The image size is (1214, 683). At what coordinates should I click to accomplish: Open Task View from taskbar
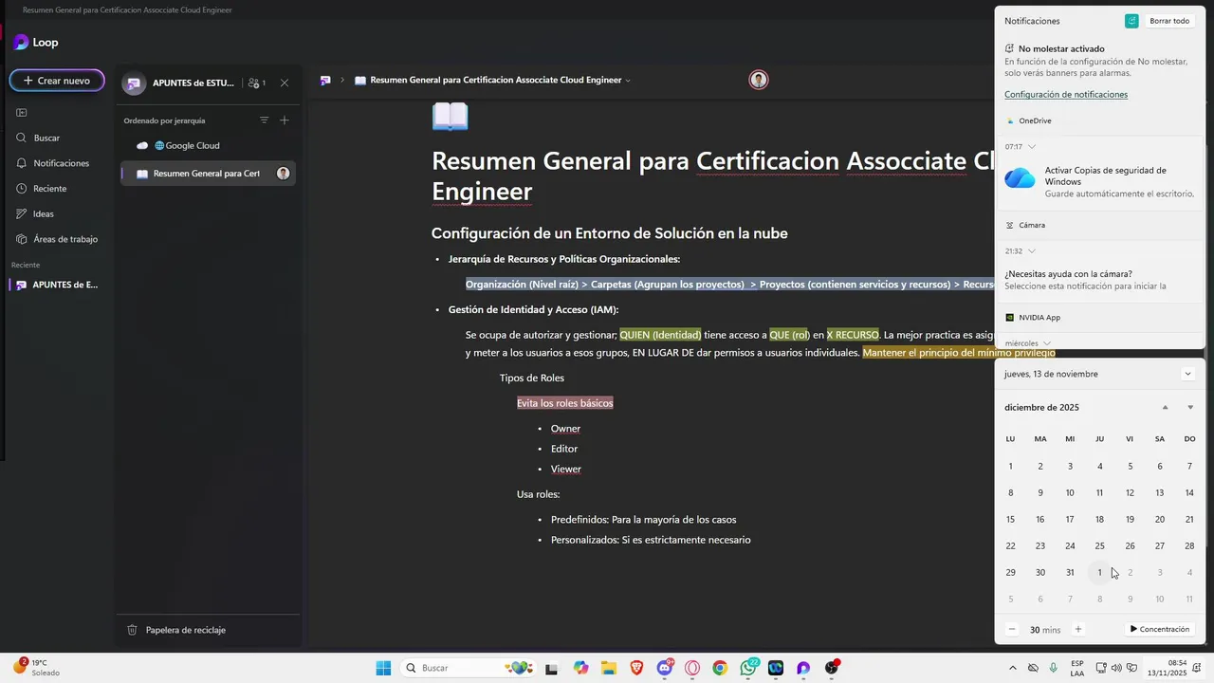point(551,668)
